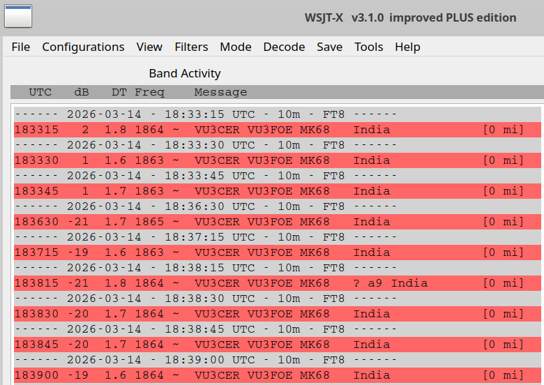Click the window menu icon in title bar
The height and width of the screenshot is (385, 544).
click(x=18, y=17)
